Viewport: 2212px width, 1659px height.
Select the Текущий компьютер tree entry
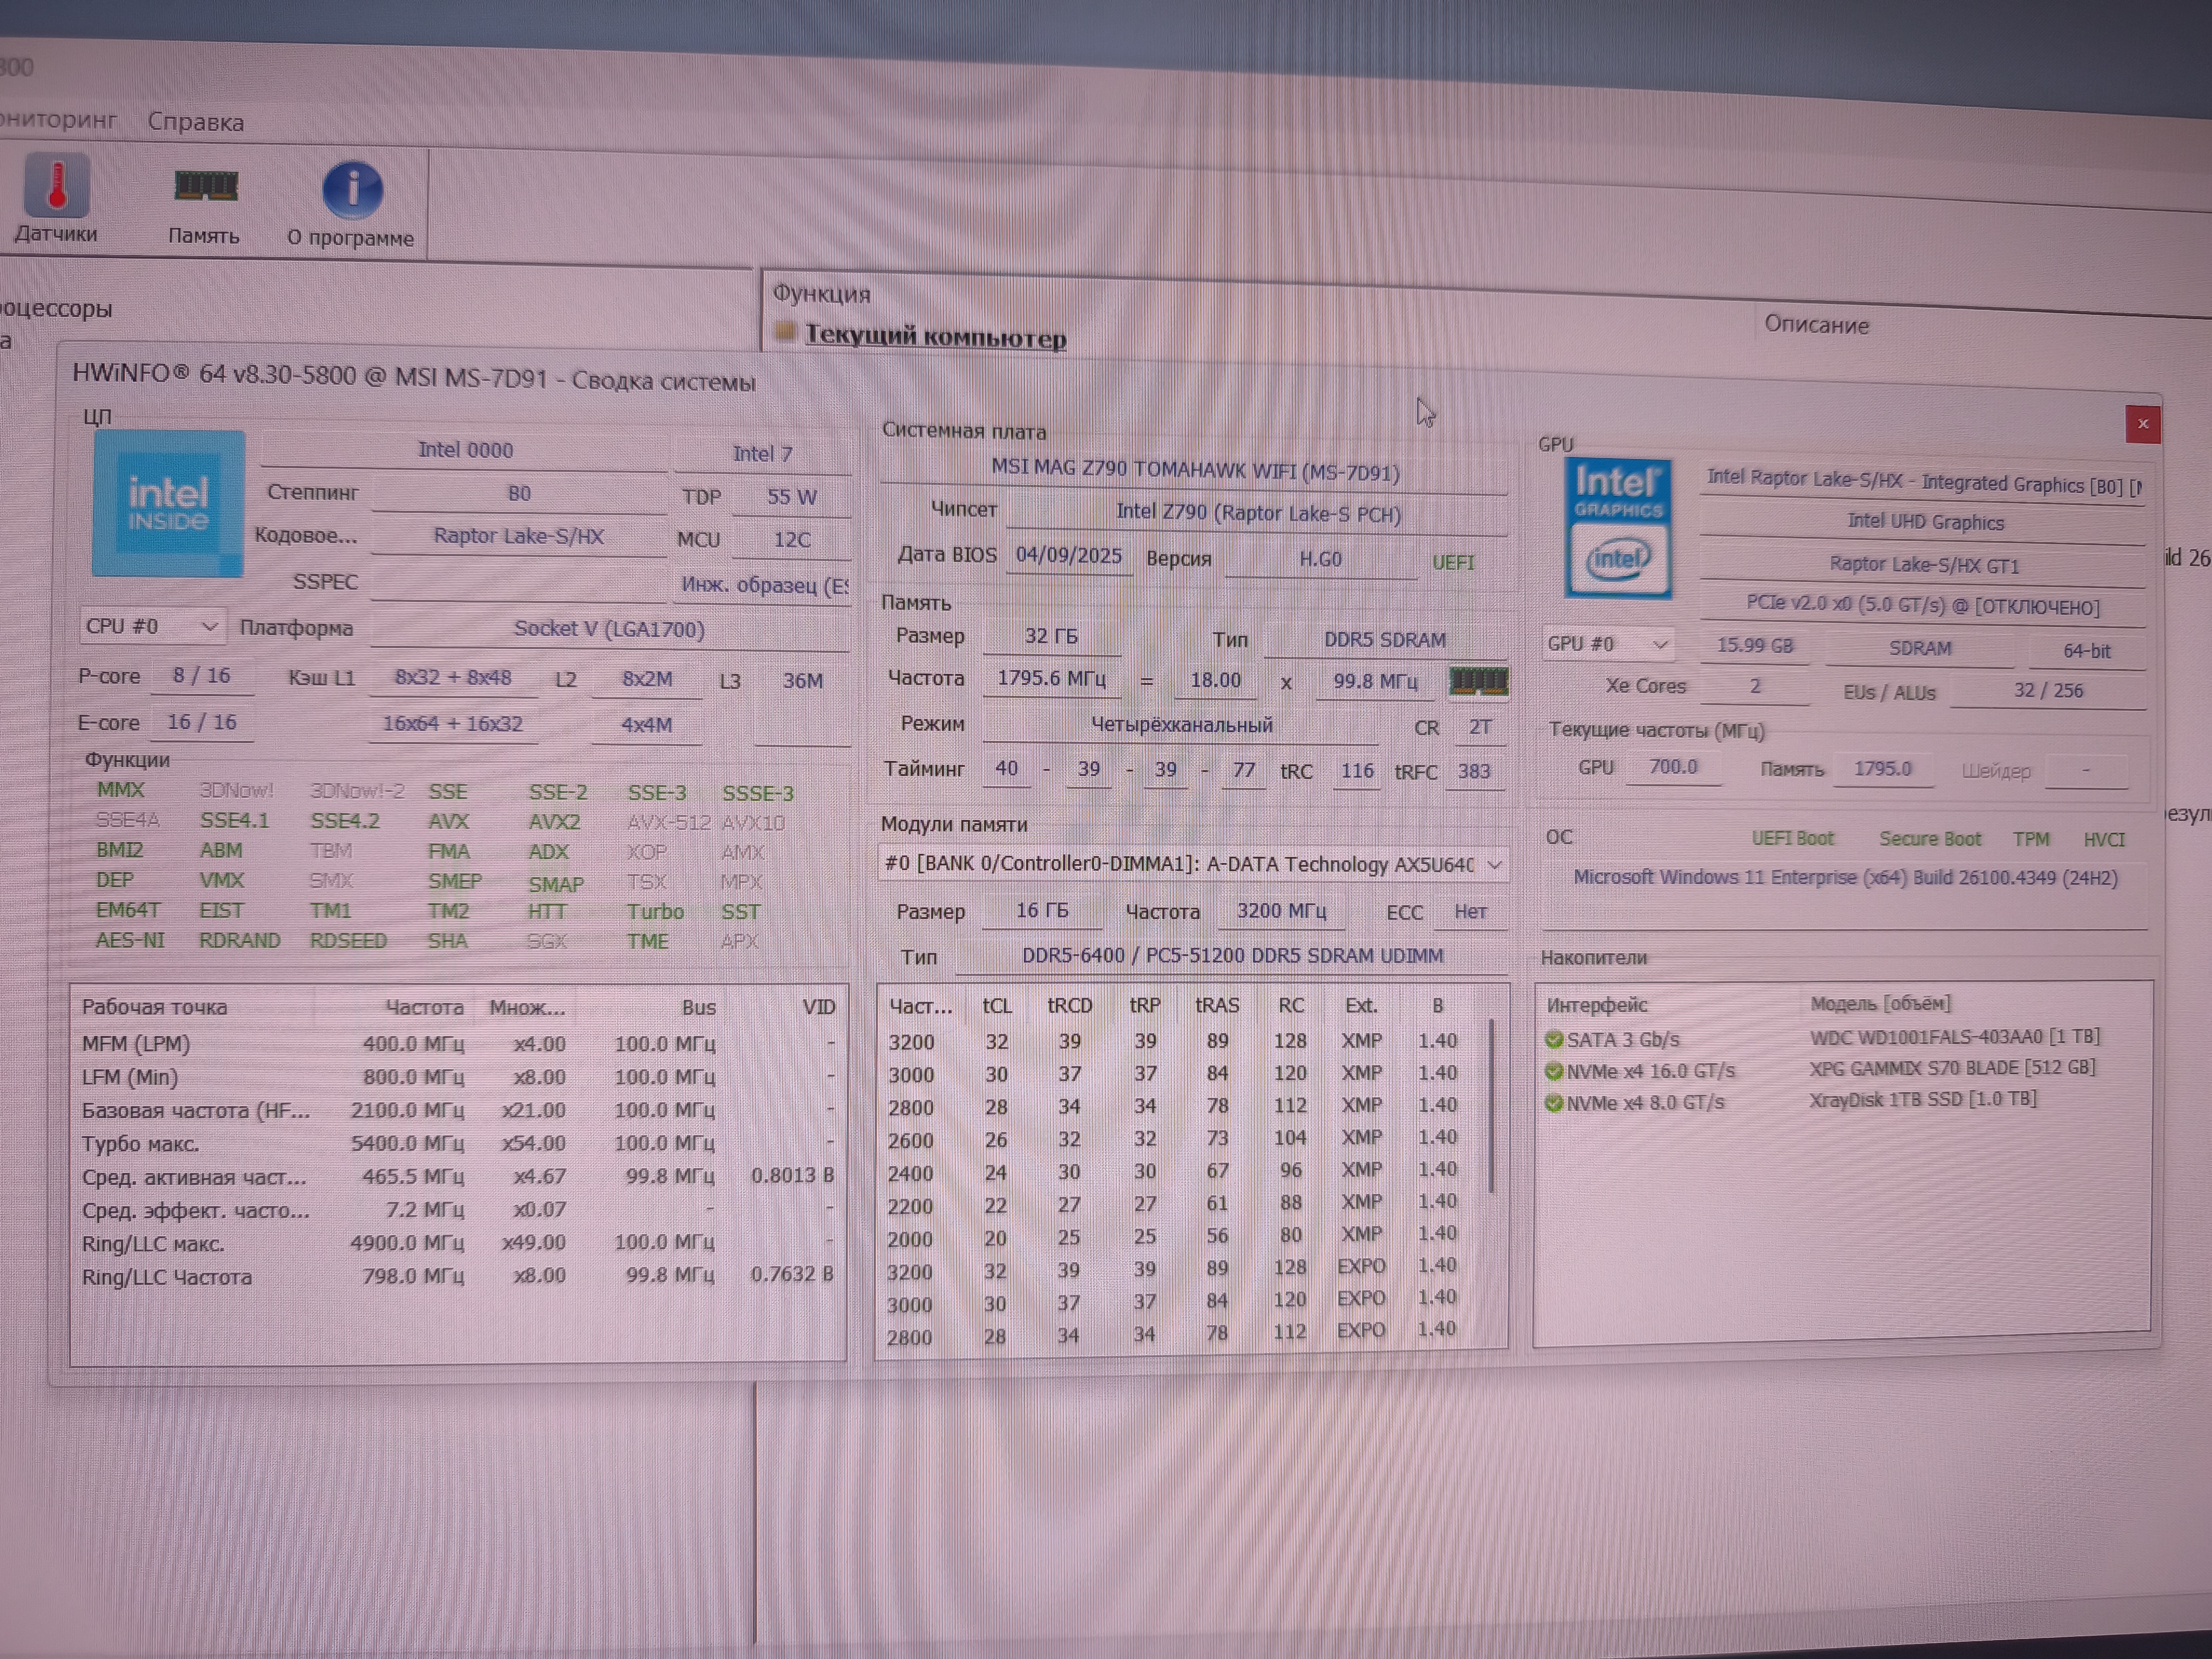coord(935,336)
